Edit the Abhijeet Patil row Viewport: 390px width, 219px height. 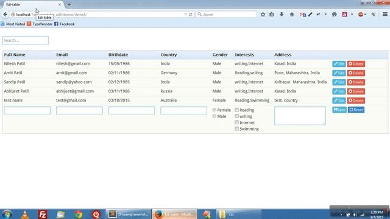coord(339,91)
